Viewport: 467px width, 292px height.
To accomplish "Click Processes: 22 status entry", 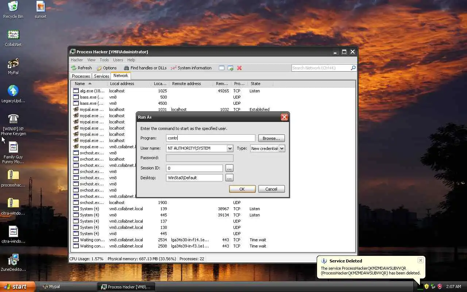I will pos(192,259).
